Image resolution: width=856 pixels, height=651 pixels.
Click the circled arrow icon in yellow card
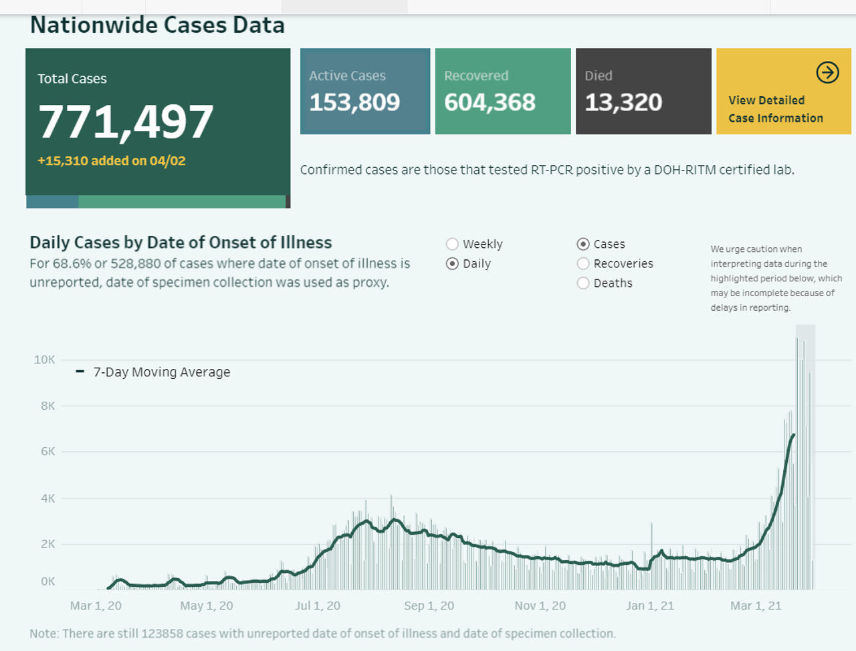click(827, 72)
